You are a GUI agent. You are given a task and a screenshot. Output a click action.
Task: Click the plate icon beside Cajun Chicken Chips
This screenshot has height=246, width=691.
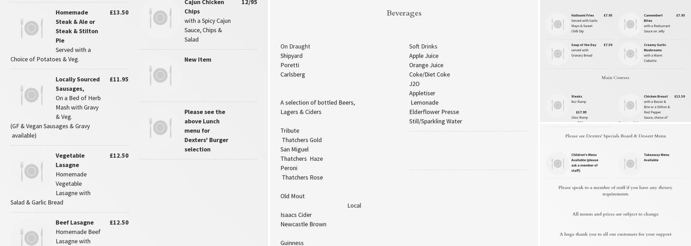tap(160, 18)
